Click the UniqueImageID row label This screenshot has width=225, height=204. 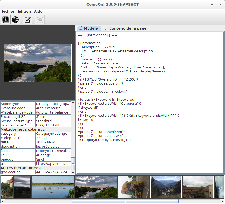18,125
